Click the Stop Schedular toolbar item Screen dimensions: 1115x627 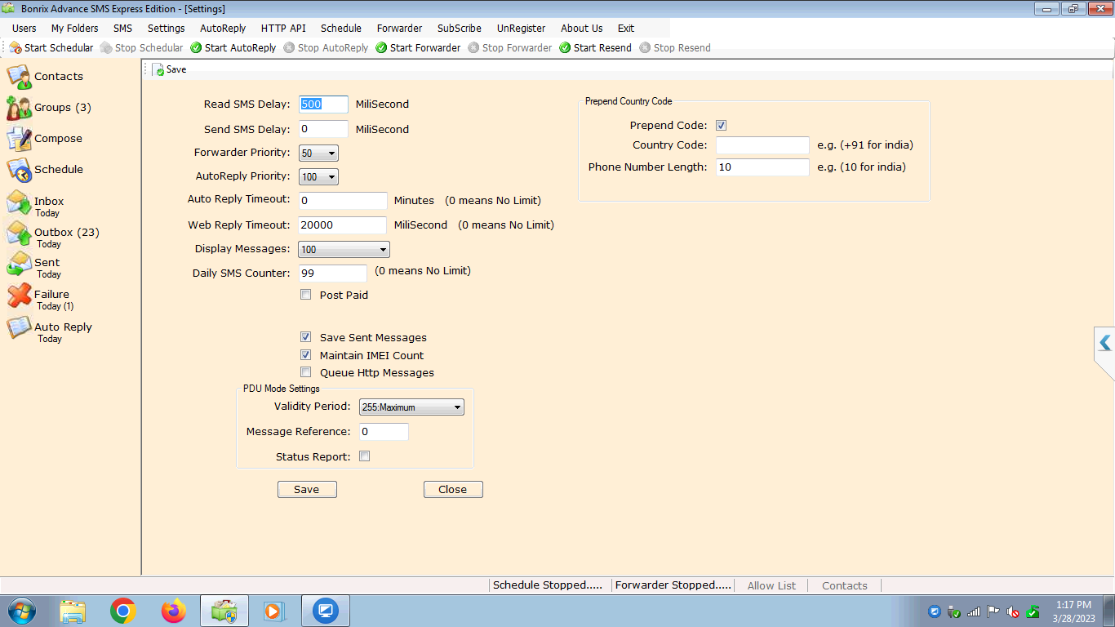(142, 48)
